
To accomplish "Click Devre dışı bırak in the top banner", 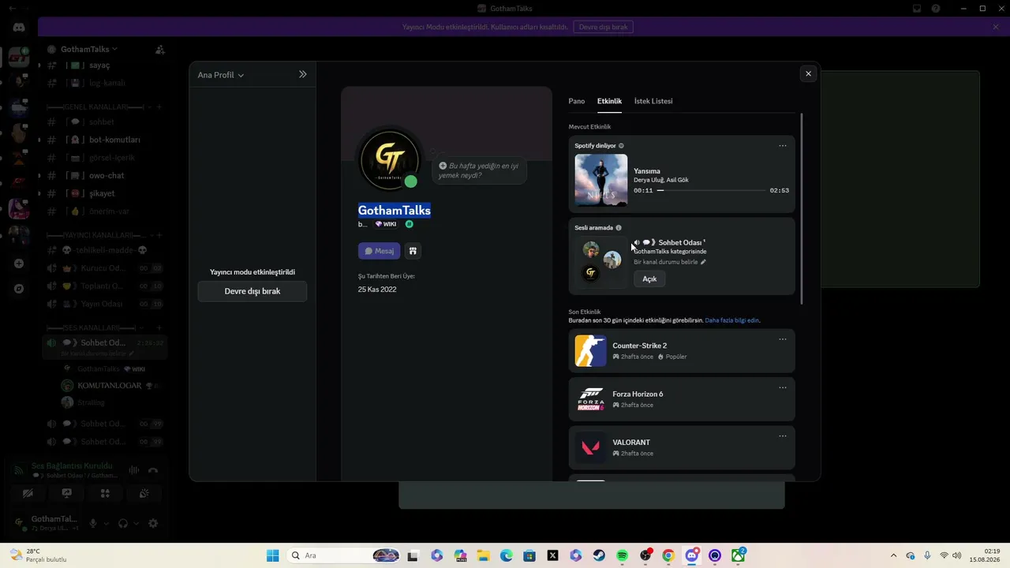I will pos(604,27).
